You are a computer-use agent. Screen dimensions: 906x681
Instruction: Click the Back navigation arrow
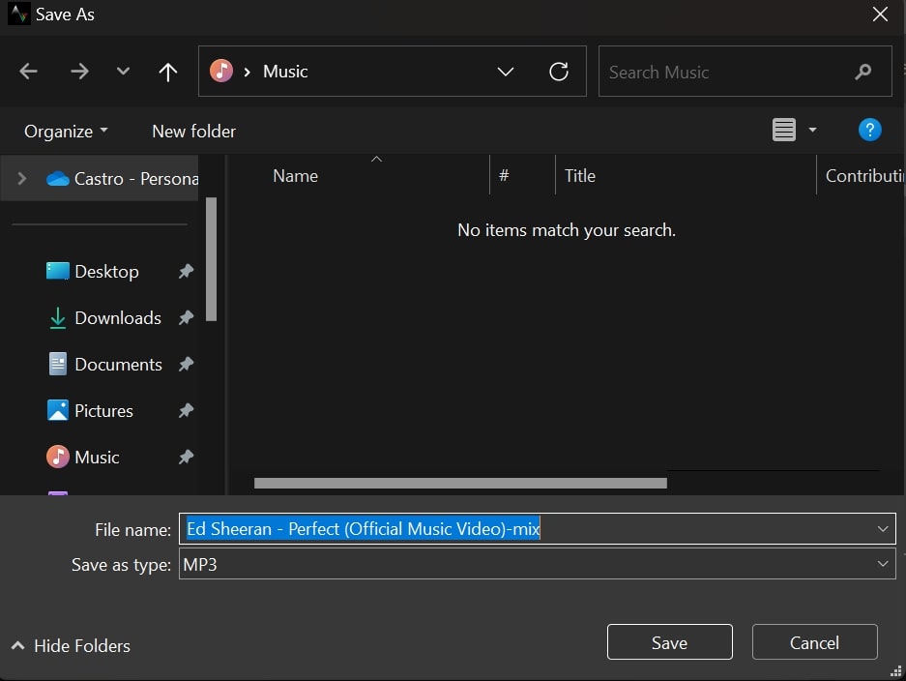(x=29, y=72)
